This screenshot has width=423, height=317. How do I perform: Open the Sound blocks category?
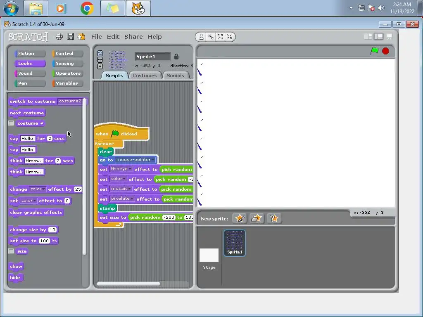tap(30, 73)
